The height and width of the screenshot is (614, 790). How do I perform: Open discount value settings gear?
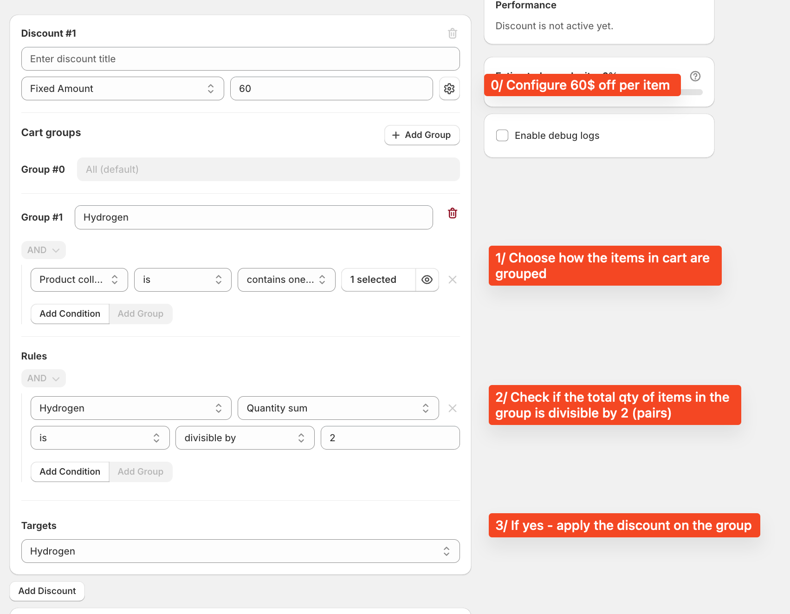pos(449,89)
